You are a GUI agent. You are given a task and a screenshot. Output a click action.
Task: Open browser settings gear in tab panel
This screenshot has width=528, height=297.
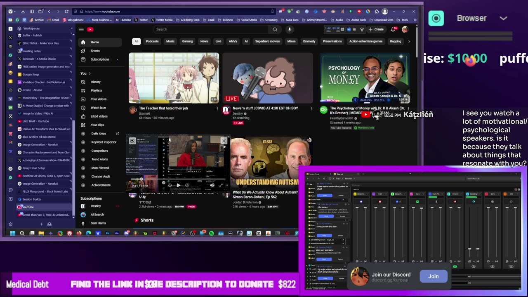(10, 224)
